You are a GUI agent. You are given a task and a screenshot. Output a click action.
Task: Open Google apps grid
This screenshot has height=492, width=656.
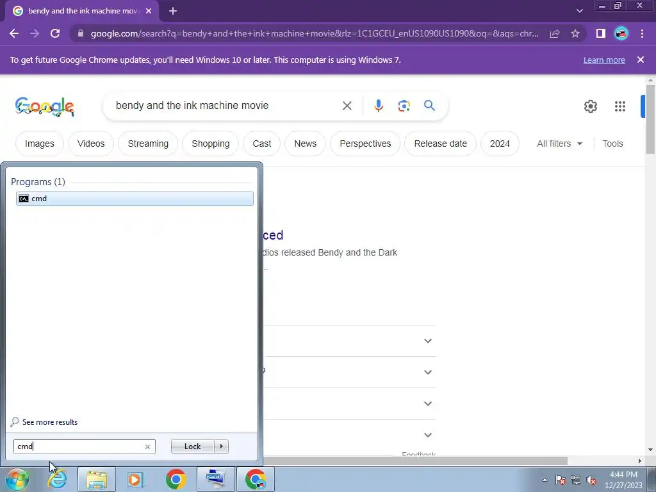click(620, 106)
